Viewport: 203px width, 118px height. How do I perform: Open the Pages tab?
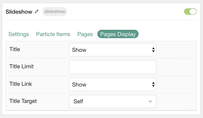click(85, 34)
